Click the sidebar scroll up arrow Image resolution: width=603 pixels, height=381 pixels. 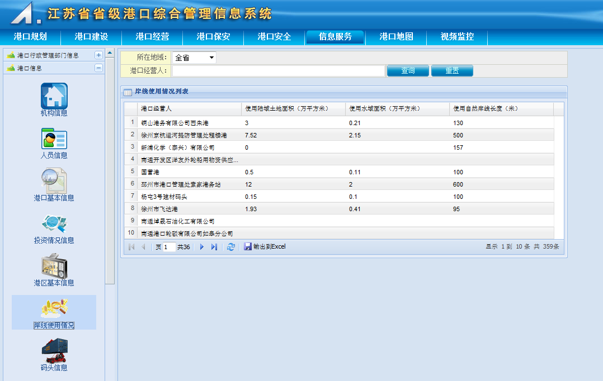(110, 54)
